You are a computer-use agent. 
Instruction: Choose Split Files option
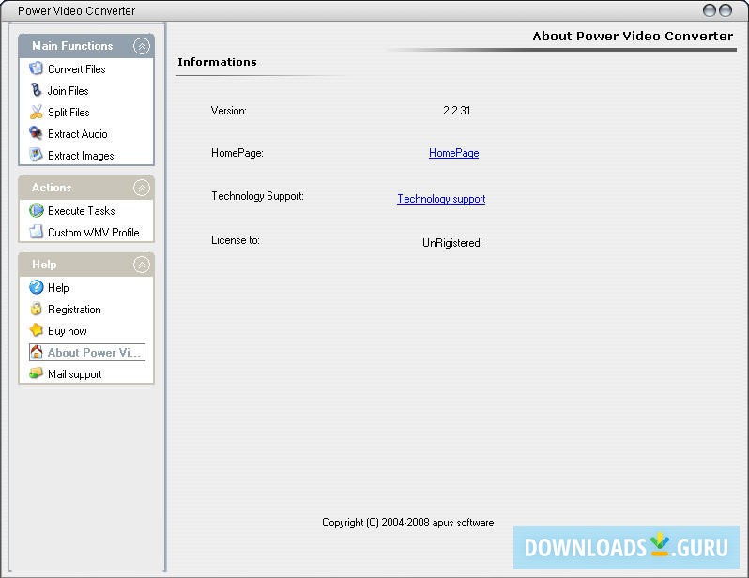[69, 113]
